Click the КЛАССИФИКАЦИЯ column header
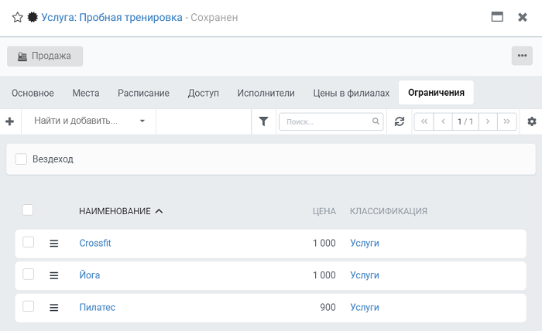This screenshot has height=331, width=542. click(x=389, y=211)
